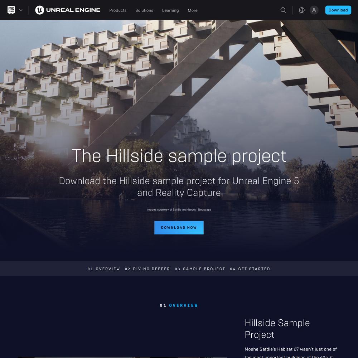Open the Solutions menu

tap(144, 10)
